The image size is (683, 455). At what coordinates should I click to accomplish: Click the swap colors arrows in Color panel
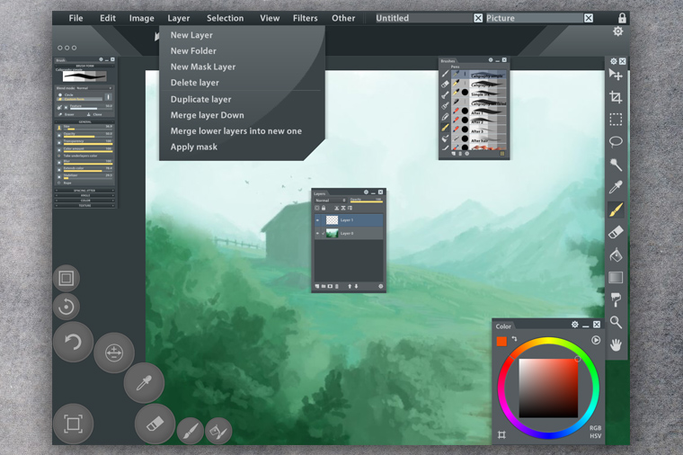(514, 339)
